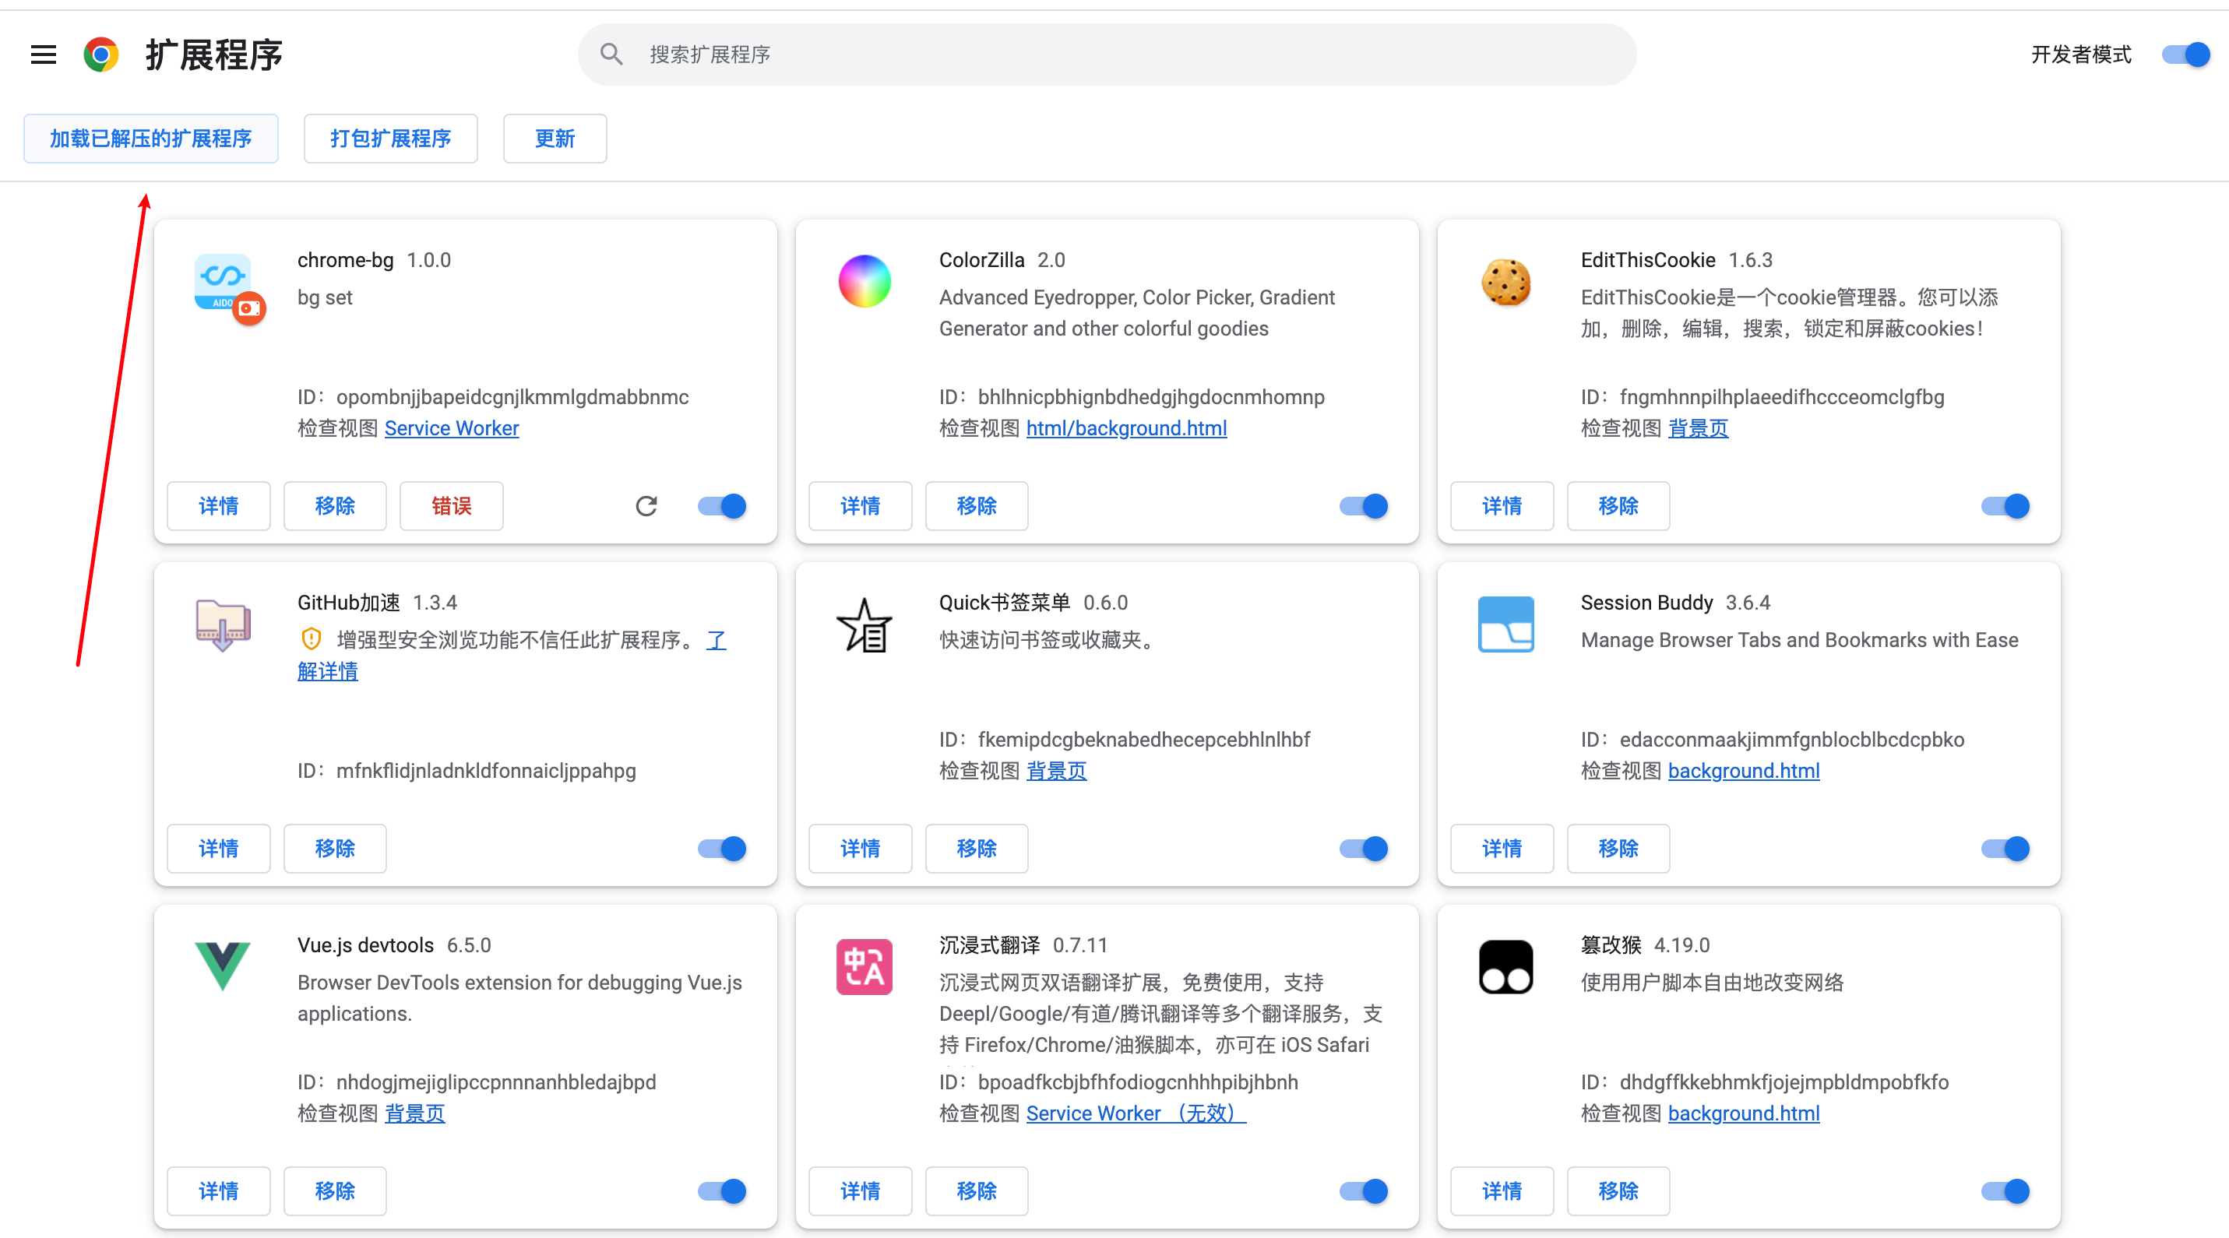Turn off the GitHub加速 extension

[x=722, y=849]
